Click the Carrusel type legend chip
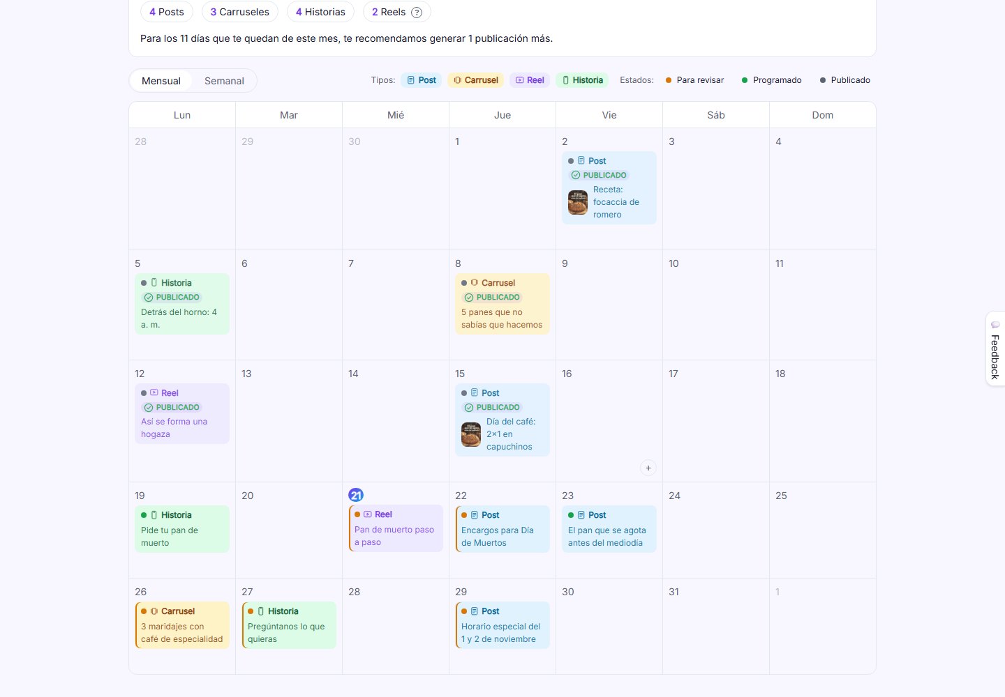 (x=476, y=80)
